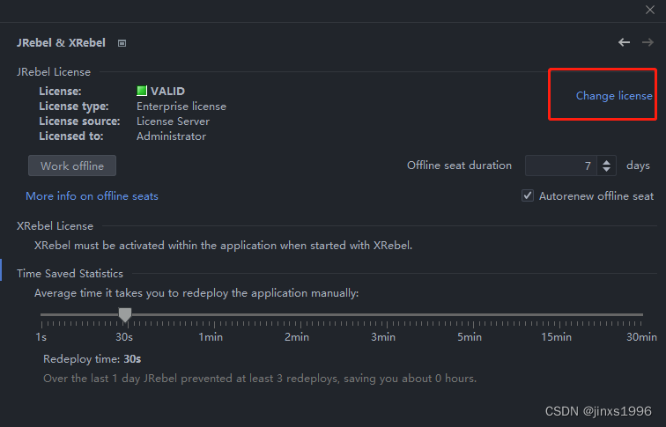Click the offline seat duration input field
This screenshot has width=666, height=427.
coord(560,166)
